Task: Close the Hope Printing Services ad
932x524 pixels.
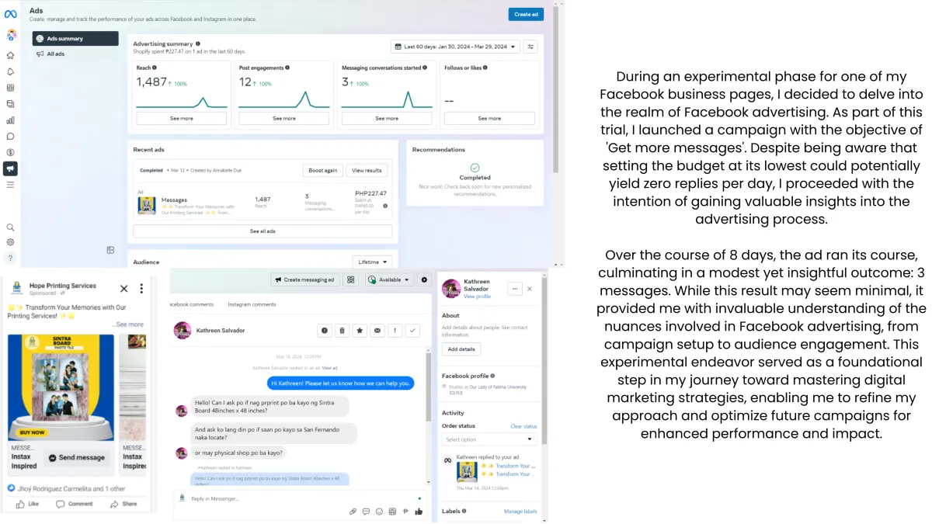Action: tap(123, 289)
